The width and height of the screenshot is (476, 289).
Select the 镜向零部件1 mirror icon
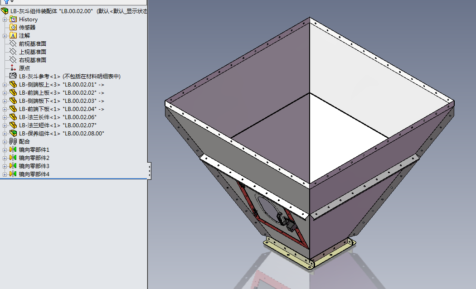click(x=13, y=149)
